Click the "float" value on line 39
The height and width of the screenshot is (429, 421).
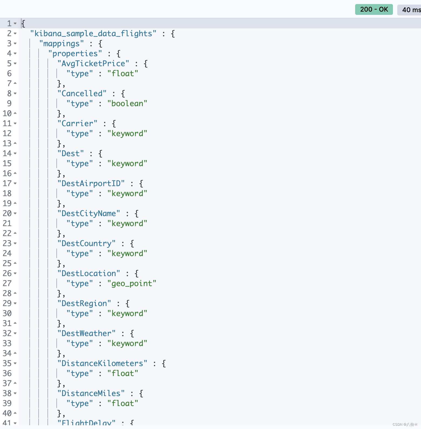123,403
